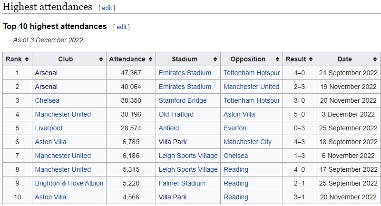Sort by Attendance column sort icon
The image size is (381, 206).
point(150,59)
